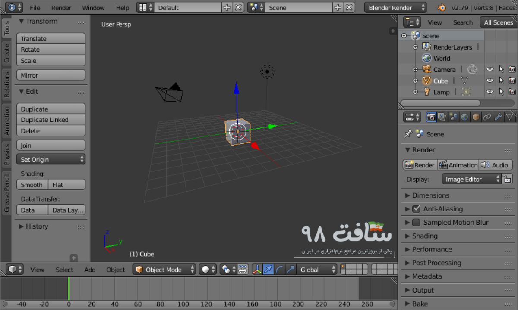The width and height of the screenshot is (518, 310).
Task: Open the Object Mode dropdown
Action: coord(164,269)
